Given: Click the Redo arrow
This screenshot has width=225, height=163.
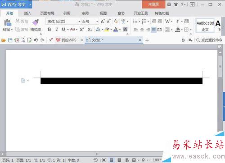Looking at the screenshot, I should point(42,40).
